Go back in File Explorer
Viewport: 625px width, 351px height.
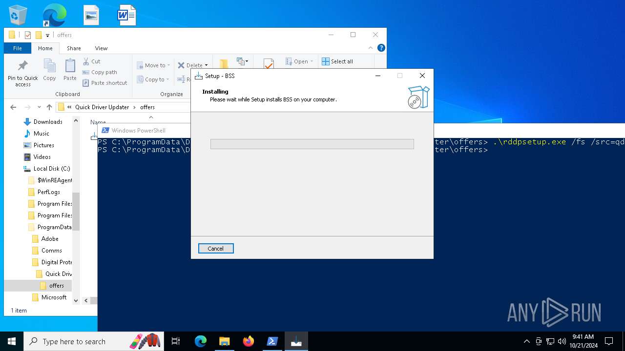coord(13,107)
